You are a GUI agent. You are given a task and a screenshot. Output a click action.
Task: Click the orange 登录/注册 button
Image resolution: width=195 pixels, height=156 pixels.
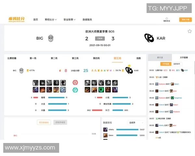pos(185,19)
